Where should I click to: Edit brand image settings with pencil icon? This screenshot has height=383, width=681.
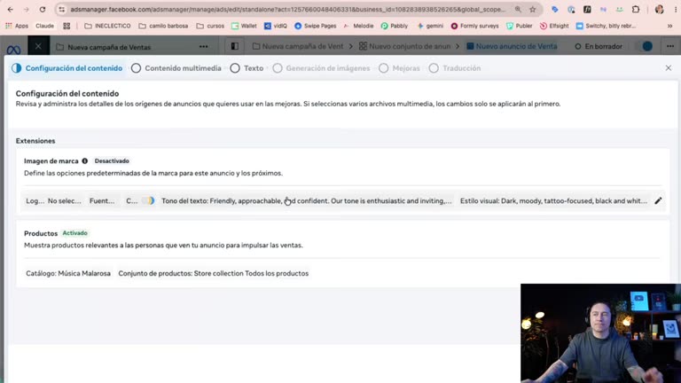click(658, 200)
